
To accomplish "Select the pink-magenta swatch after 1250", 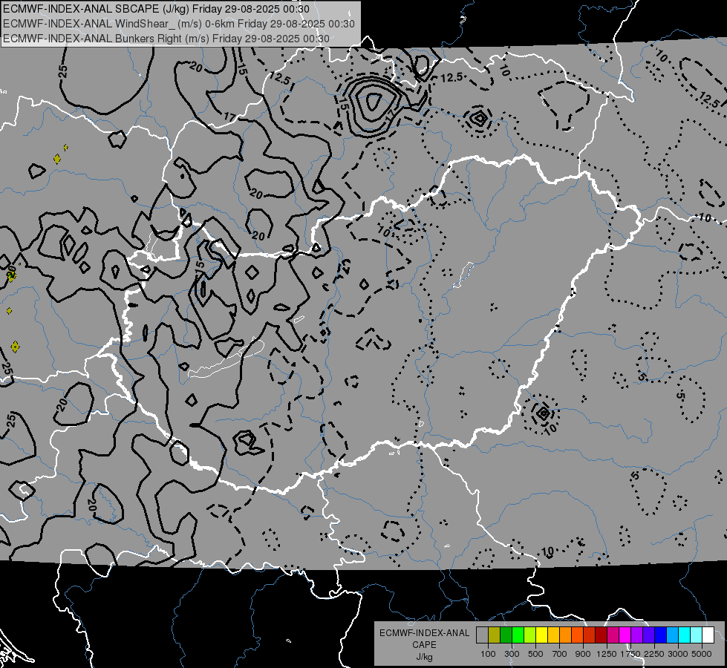I will coord(613,635).
